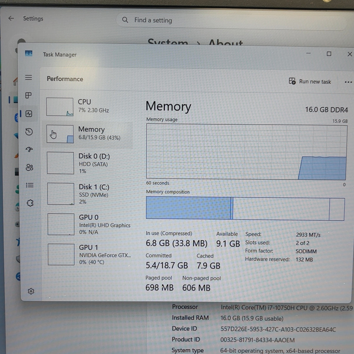
Task: Click the Committed 5.4/18.7 GB value
Action: (167, 265)
